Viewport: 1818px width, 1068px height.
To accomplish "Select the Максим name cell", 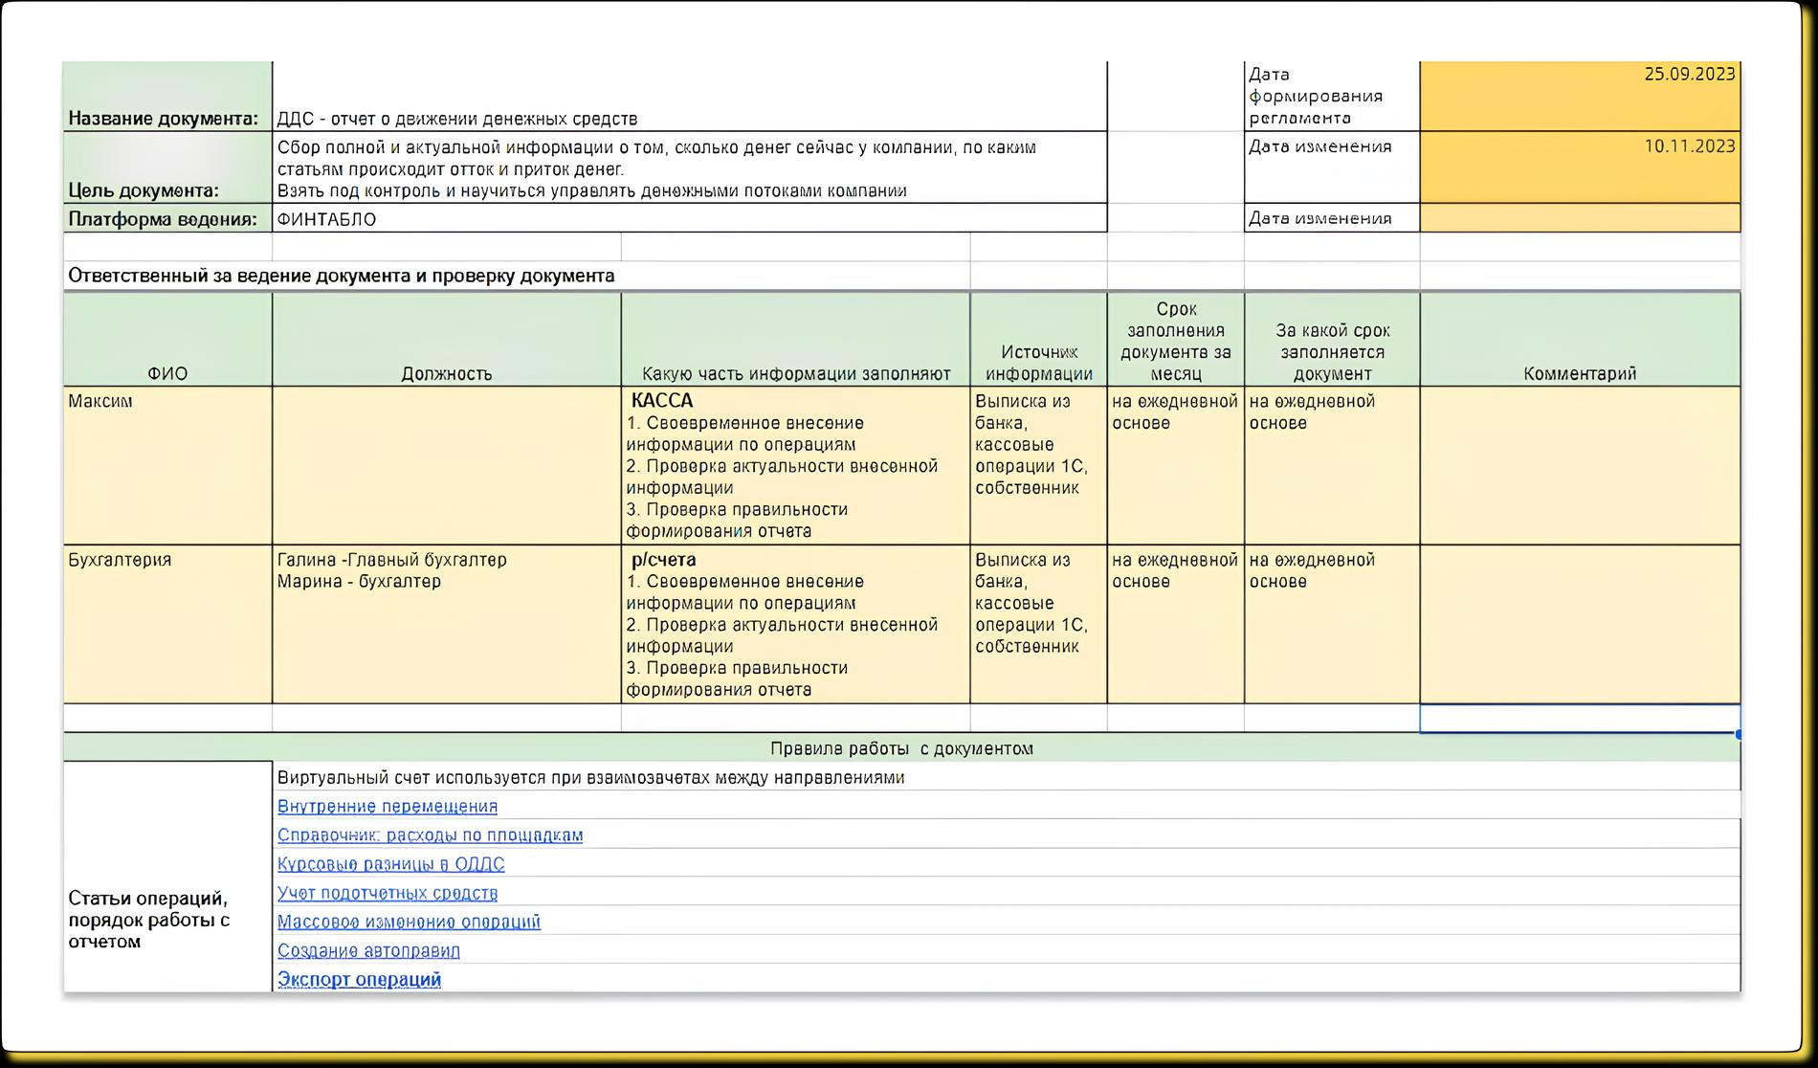I will coord(167,465).
